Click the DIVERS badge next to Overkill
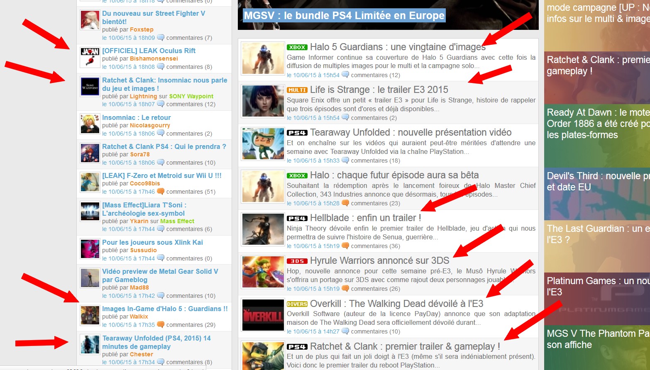Viewport: 650px width, 370px height. (297, 304)
